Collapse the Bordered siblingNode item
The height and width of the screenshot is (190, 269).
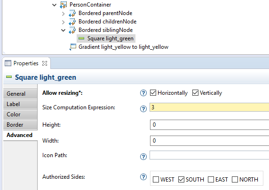pyautogui.click(x=63, y=30)
